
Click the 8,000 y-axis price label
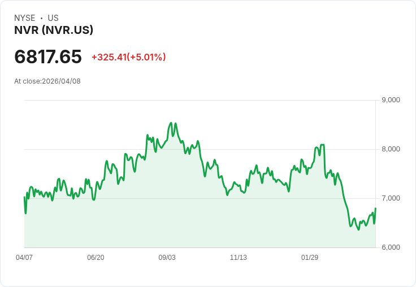(x=391, y=149)
